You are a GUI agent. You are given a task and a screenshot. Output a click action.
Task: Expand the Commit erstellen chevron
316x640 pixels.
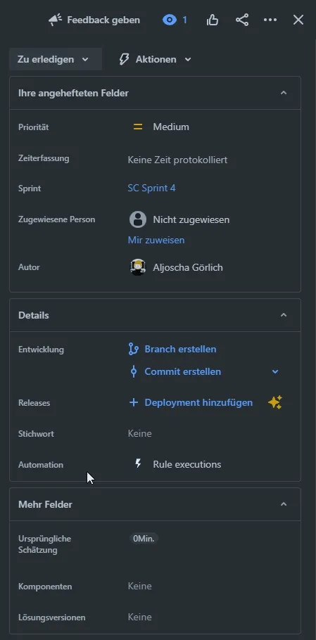click(x=275, y=371)
